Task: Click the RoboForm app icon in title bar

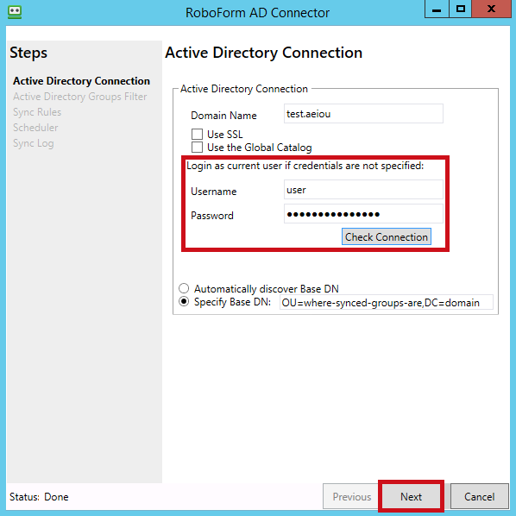Action: pyautogui.click(x=15, y=12)
